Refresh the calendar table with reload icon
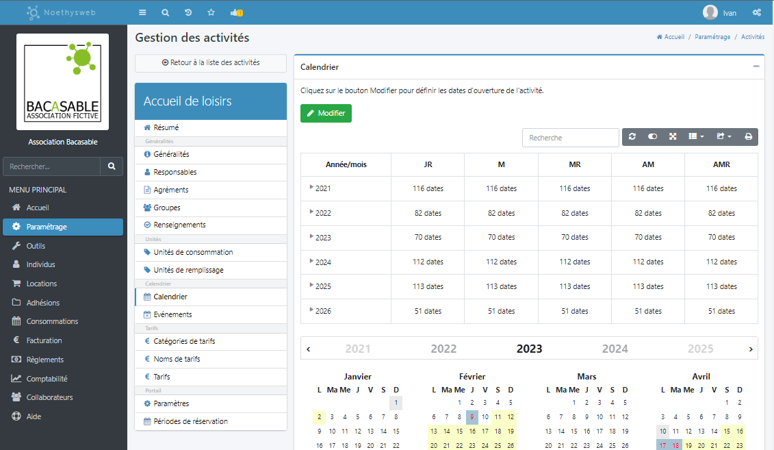 click(x=632, y=137)
